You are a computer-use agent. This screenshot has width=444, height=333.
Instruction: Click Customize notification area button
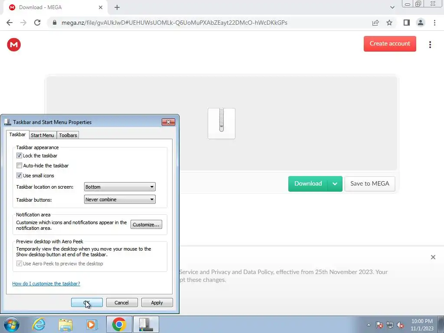[146, 225]
